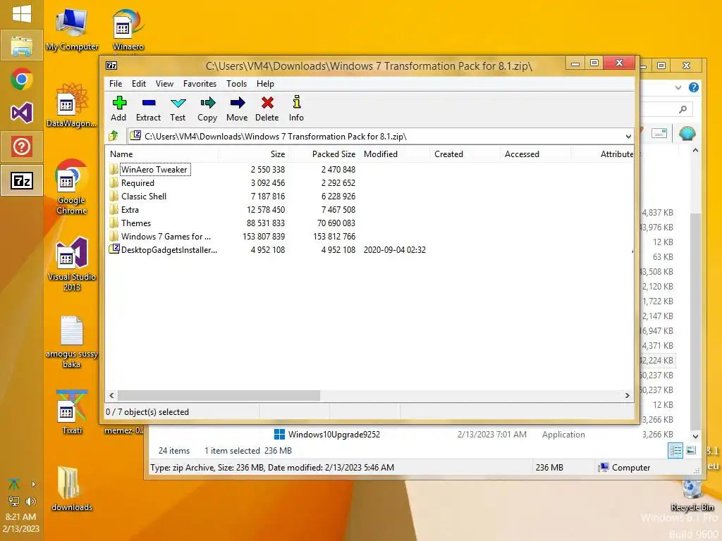722x541 pixels.
Task: Select the Extra folder
Action: pyautogui.click(x=130, y=209)
